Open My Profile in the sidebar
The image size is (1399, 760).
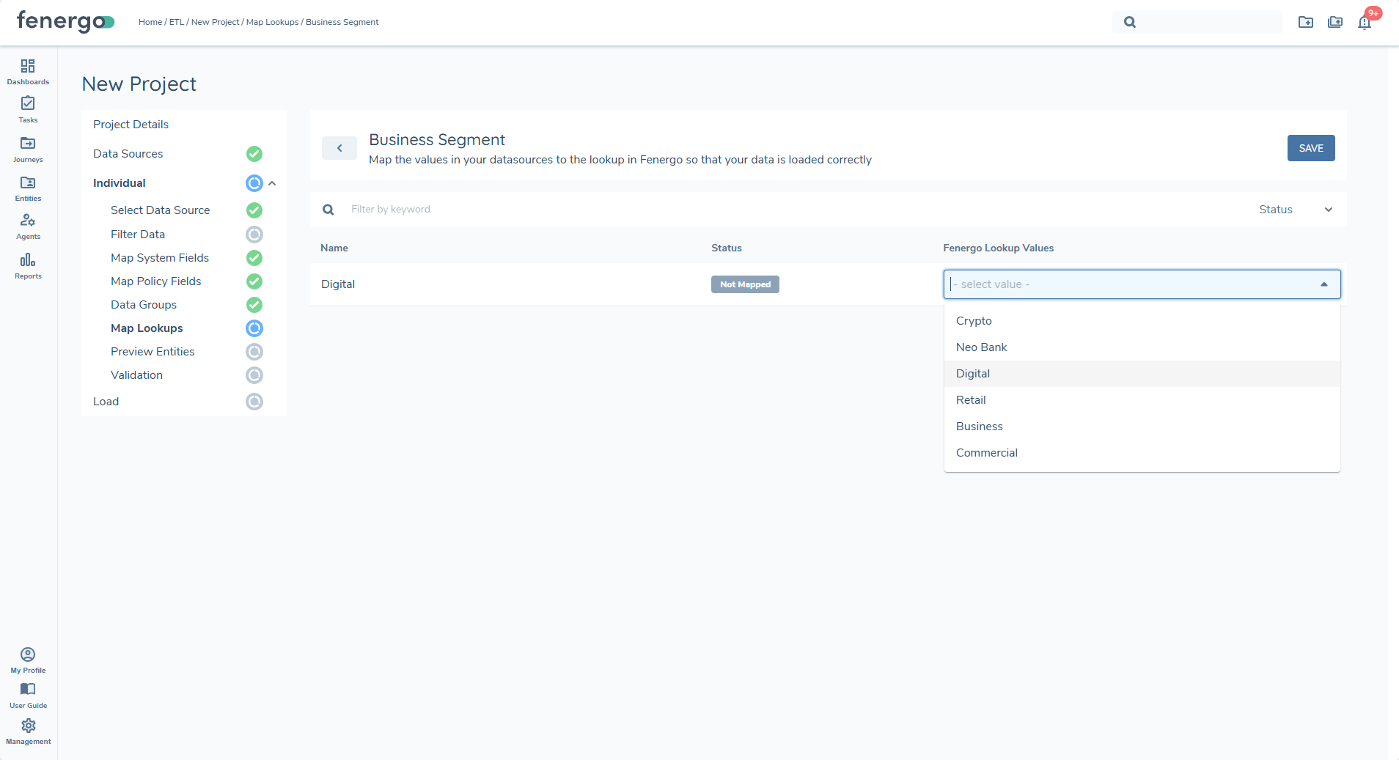pos(28,659)
